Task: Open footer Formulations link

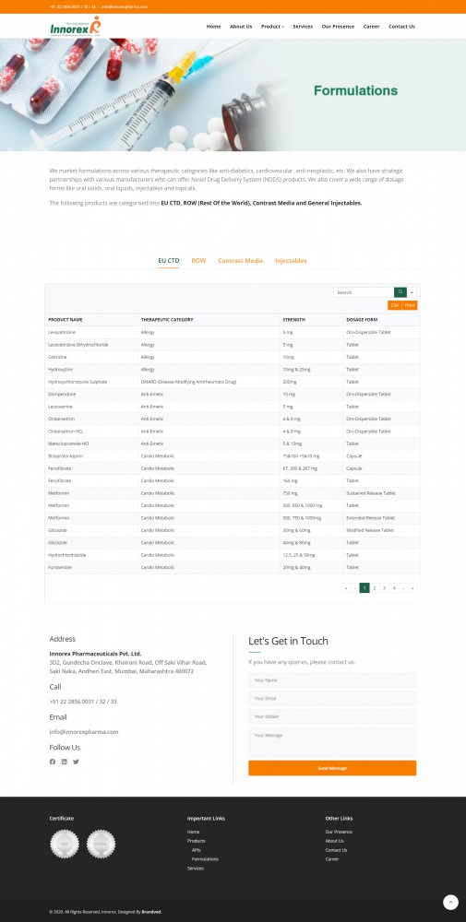Action: point(205,859)
